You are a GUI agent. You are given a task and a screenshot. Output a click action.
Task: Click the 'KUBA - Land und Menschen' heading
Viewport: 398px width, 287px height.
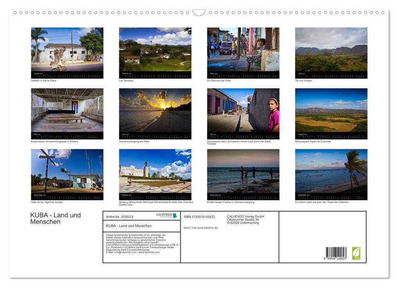click(x=55, y=219)
